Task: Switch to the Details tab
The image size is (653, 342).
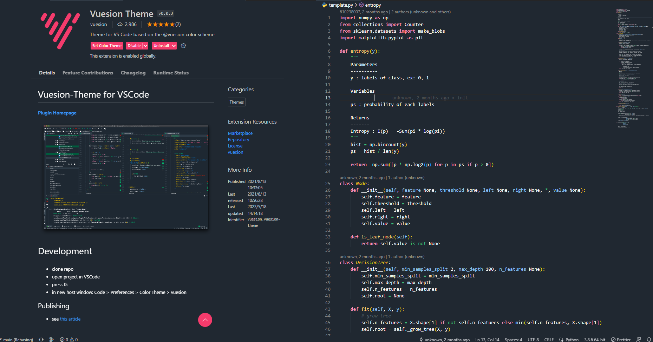Action: click(x=47, y=73)
